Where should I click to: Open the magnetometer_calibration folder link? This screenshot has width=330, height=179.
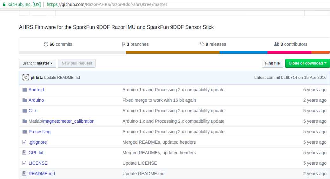click(69, 121)
